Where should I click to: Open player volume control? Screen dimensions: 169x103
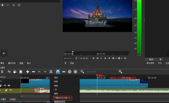(125, 58)
